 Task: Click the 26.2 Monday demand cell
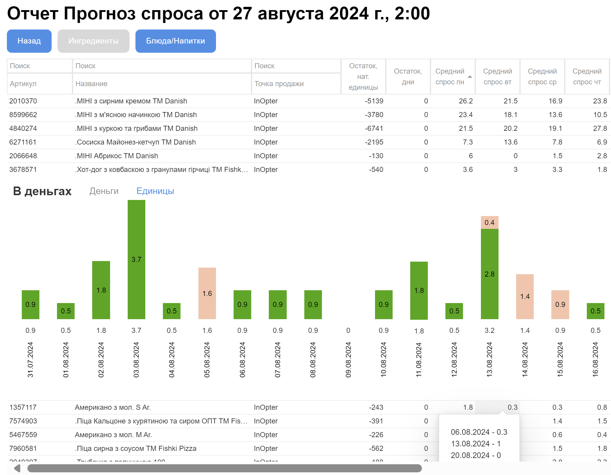click(453, 101)
